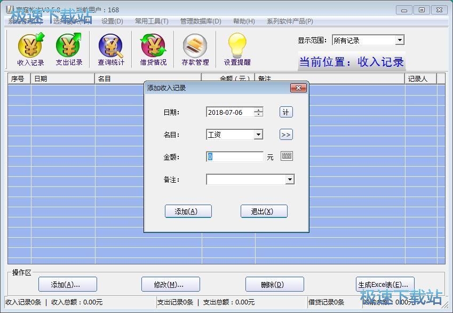The width and height of the screenshot is (453, 313).
Task: Click the date spinner arrows
Action: pyautogui.click(x=259, y=112)
